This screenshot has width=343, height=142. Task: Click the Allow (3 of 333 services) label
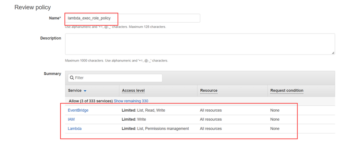click(91, 101)
